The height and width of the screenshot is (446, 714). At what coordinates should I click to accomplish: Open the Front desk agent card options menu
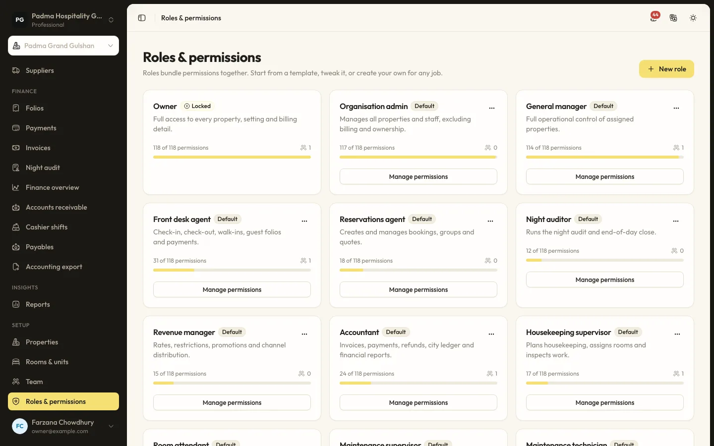[304, 221]
